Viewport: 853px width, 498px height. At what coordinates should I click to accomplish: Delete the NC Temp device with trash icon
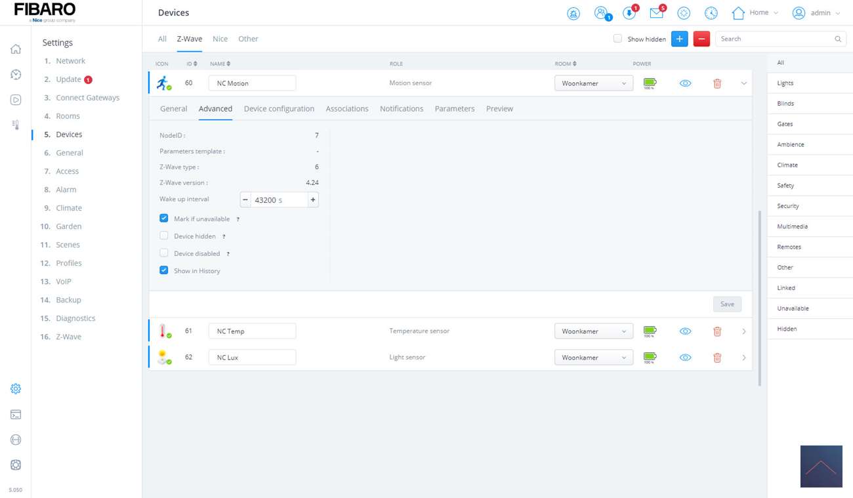click(x=717, y=331)
